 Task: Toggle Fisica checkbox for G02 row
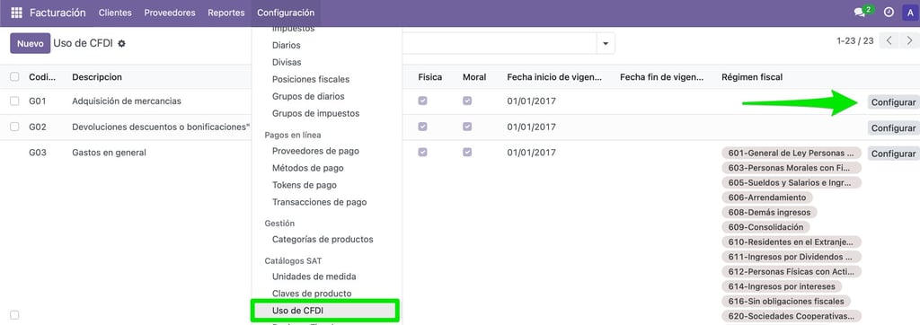422,127
